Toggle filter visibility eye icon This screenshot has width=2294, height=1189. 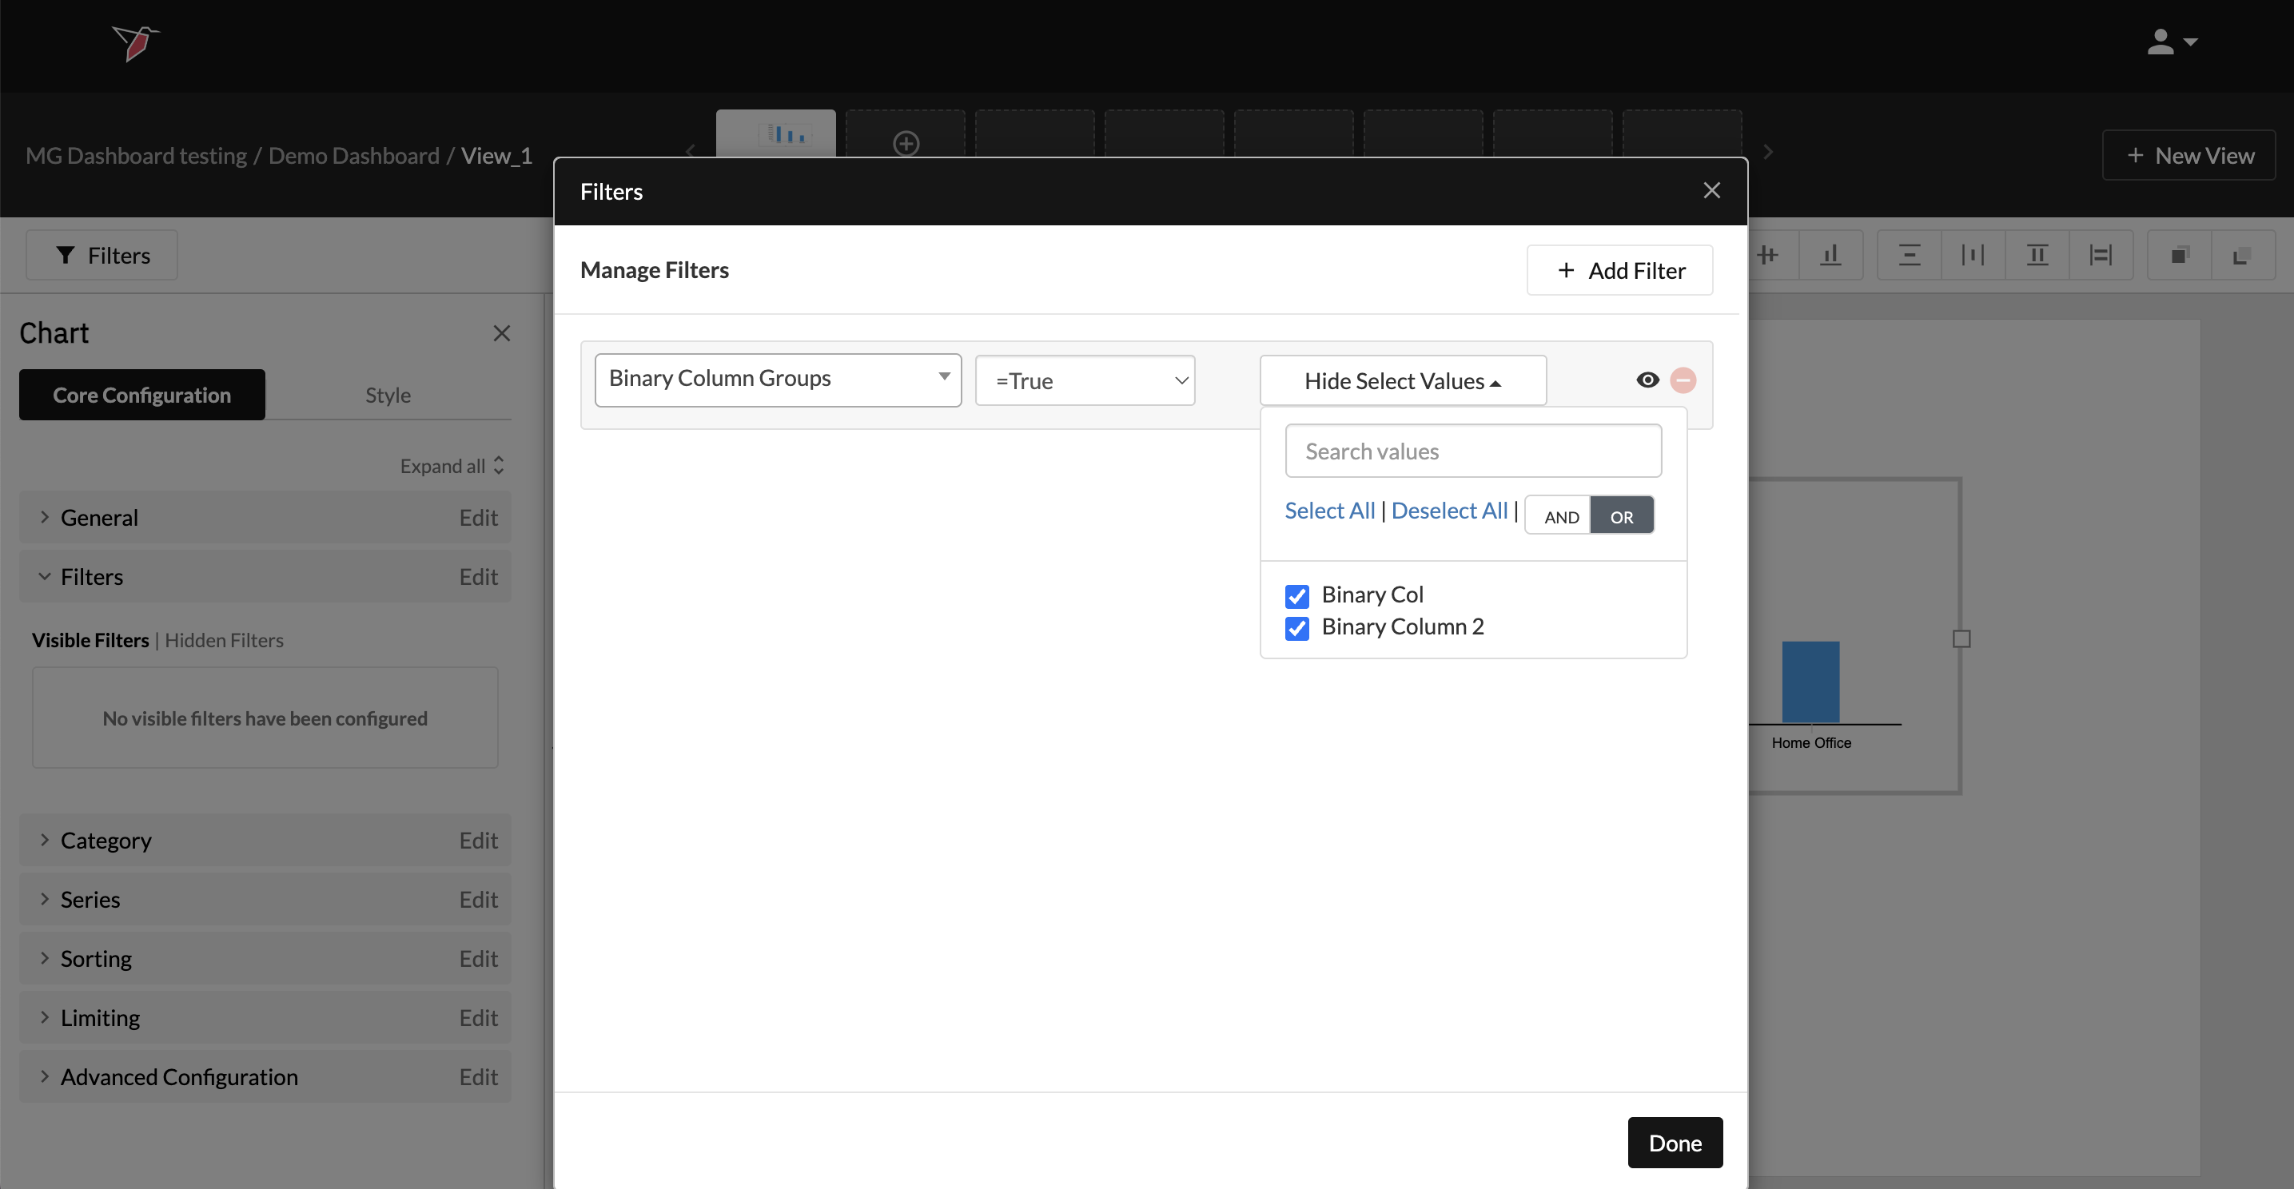[x=1647, y=380]
